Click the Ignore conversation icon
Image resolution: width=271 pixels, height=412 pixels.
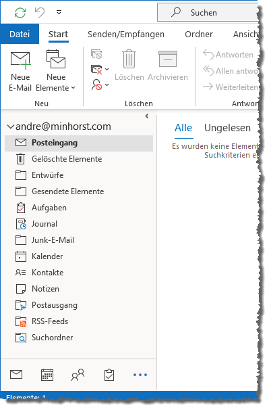[96, 54]
